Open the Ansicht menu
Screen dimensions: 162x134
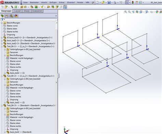coord(44,2)
